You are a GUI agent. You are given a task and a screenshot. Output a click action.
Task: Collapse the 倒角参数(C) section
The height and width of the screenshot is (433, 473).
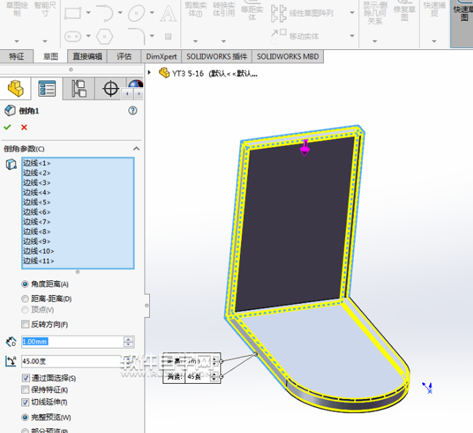click(136, 149)
